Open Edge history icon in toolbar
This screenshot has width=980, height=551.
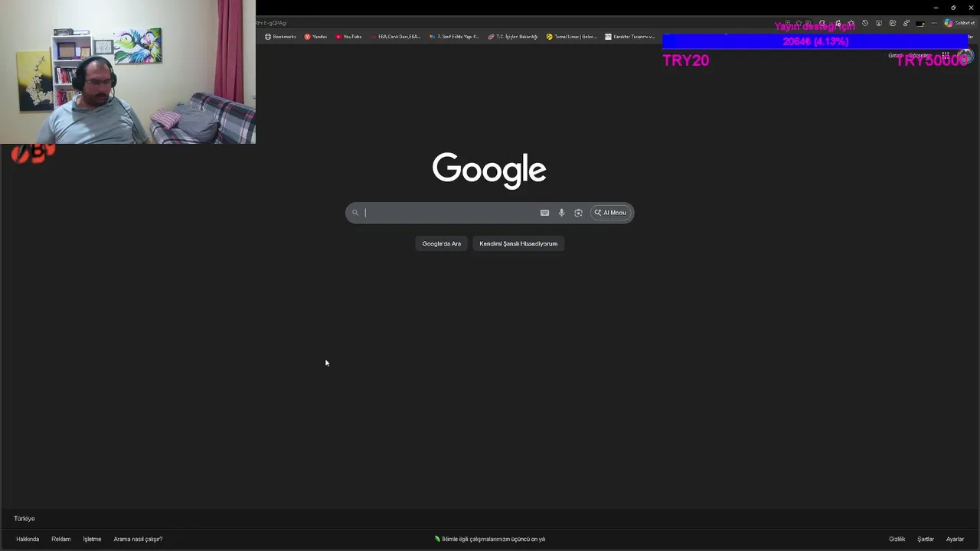[x=865, y=23]
